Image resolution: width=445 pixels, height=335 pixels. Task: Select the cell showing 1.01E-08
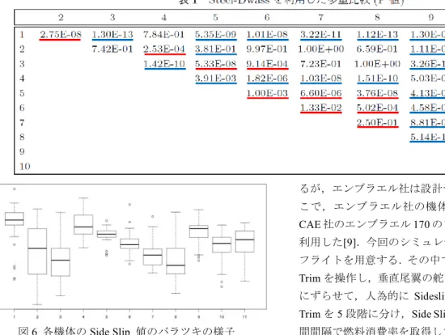tap(267, 34)
